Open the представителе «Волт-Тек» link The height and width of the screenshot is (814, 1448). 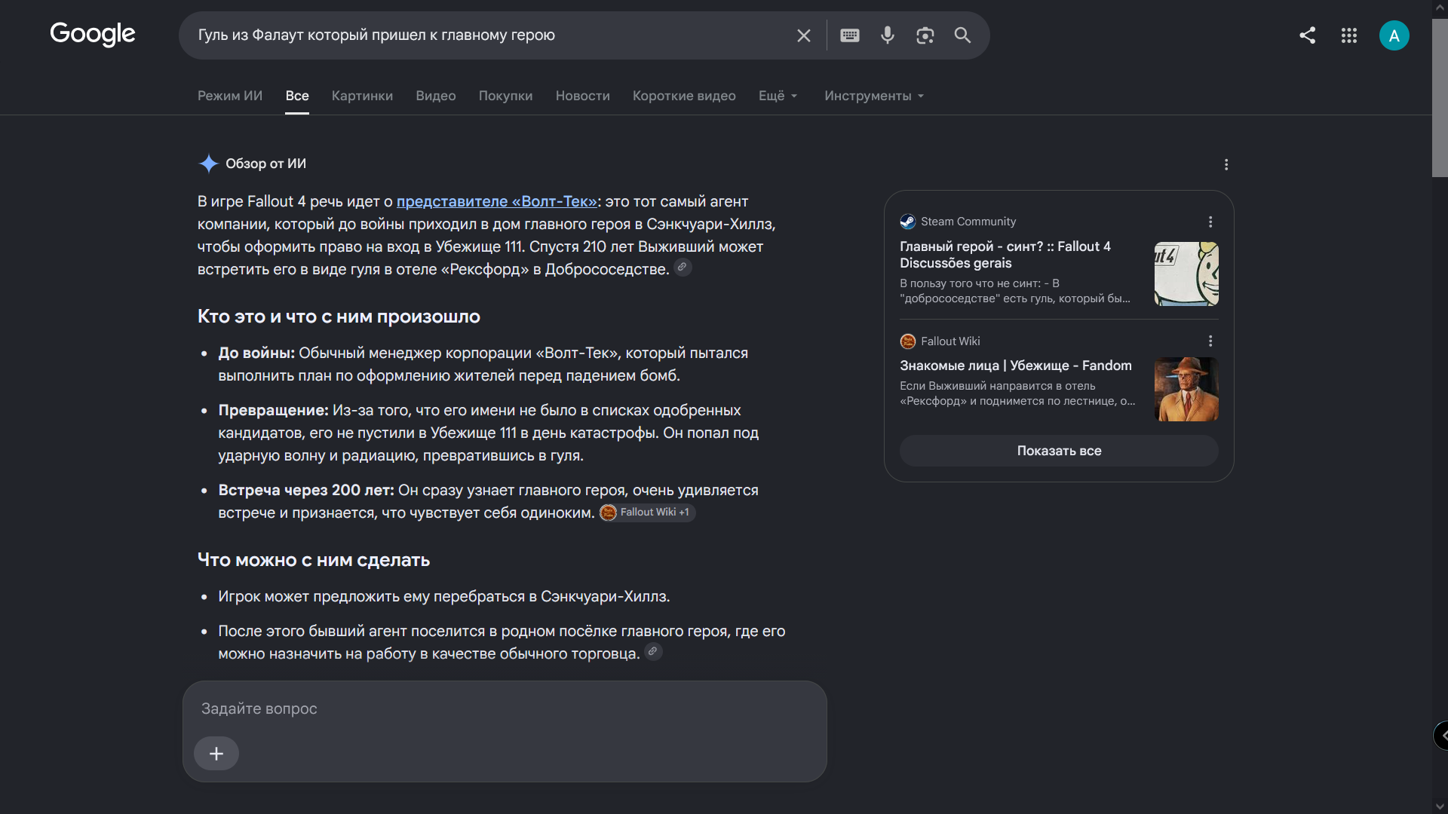[x=497, y=201]
